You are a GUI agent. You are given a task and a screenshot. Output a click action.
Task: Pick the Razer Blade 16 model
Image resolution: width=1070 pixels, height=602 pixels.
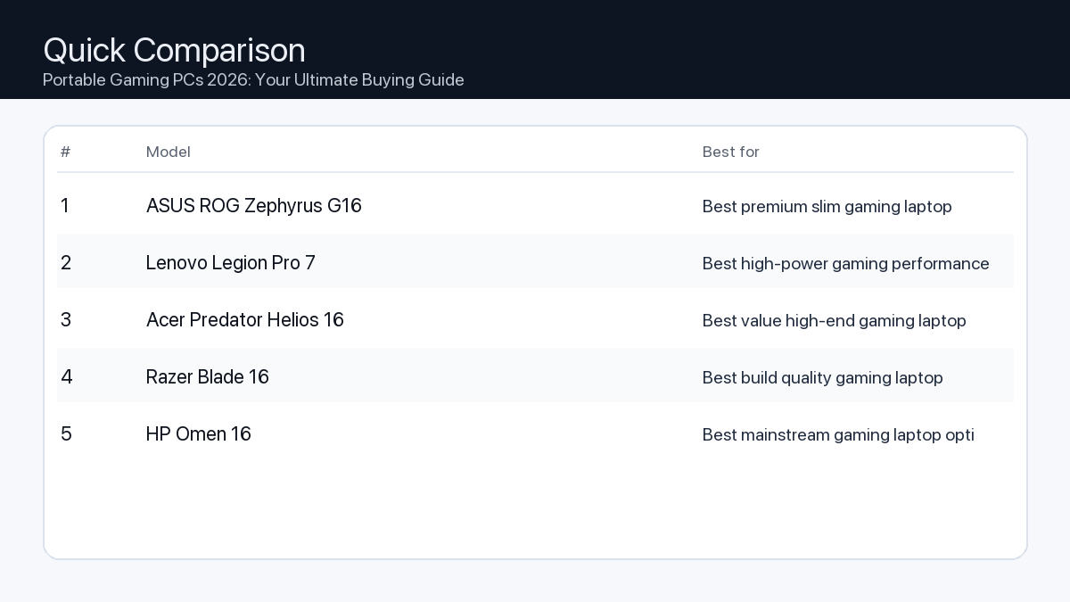click(208, 377)
